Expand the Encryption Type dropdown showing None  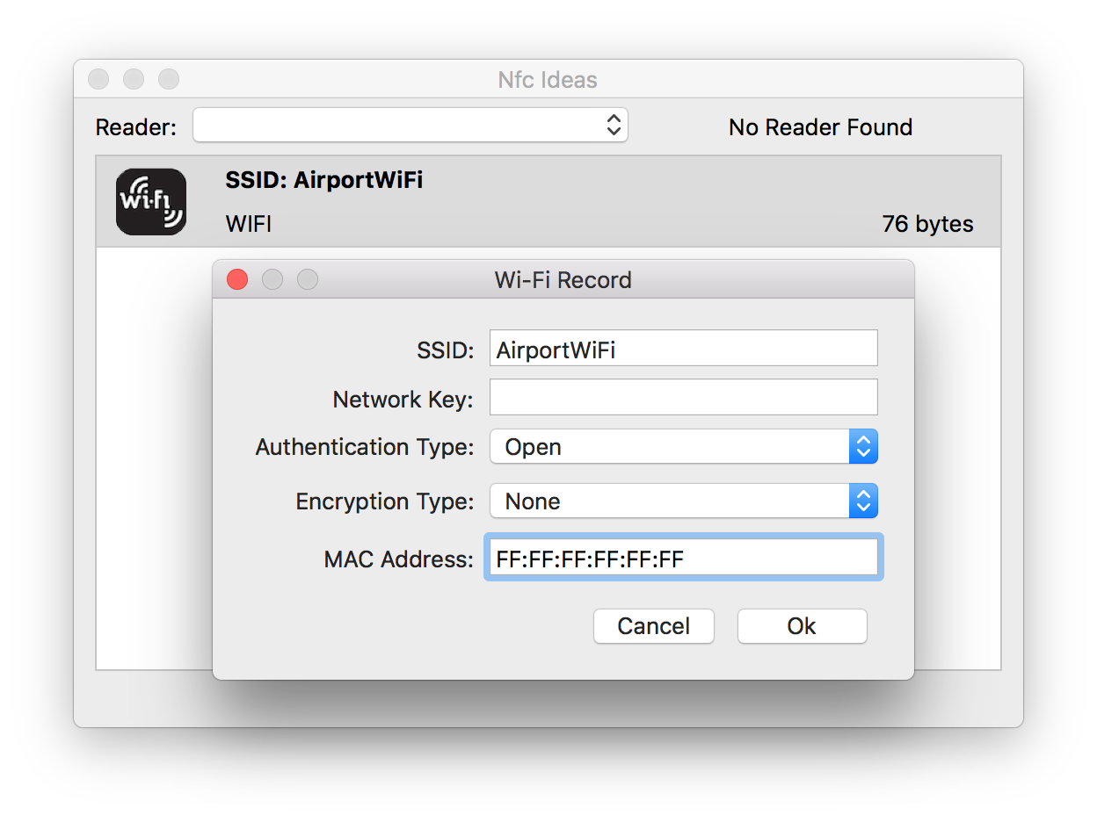[x=684, y=501]
